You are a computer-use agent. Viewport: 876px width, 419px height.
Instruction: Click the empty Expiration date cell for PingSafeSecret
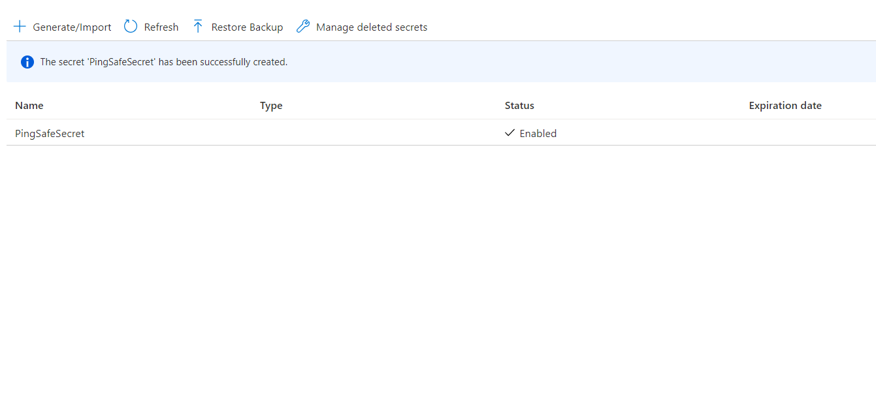[803, 134]
